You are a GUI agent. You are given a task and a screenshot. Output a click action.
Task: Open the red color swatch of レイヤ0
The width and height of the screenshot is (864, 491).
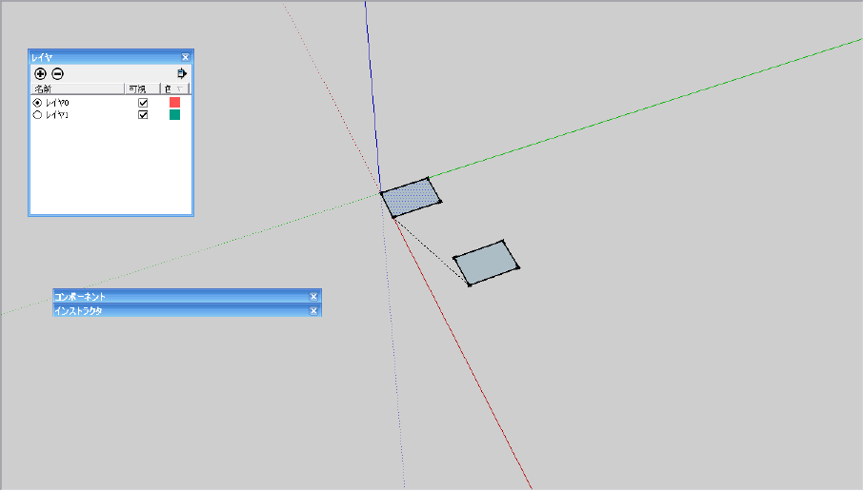[x=174, y=103]
